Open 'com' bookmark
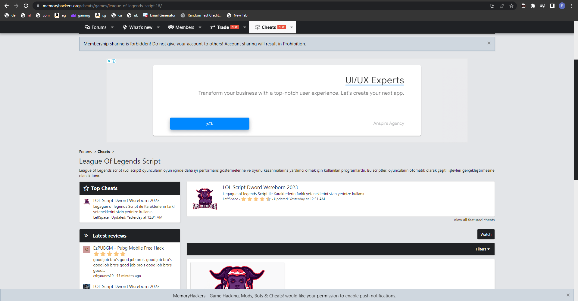The width and height of the screenshot is (578, 301). (42, 15)
